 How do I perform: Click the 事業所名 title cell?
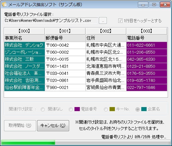24,38
